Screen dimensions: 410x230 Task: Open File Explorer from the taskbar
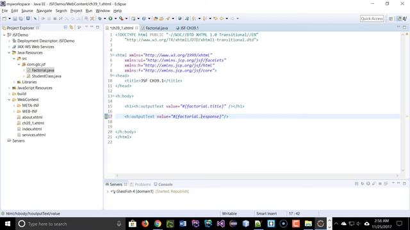tap(308, 224)
